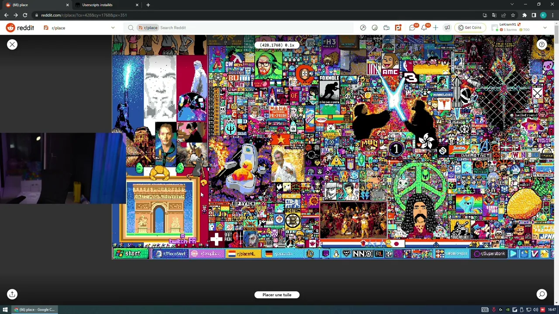Click the page scrollbar down arrow

[x=556, y=302]
